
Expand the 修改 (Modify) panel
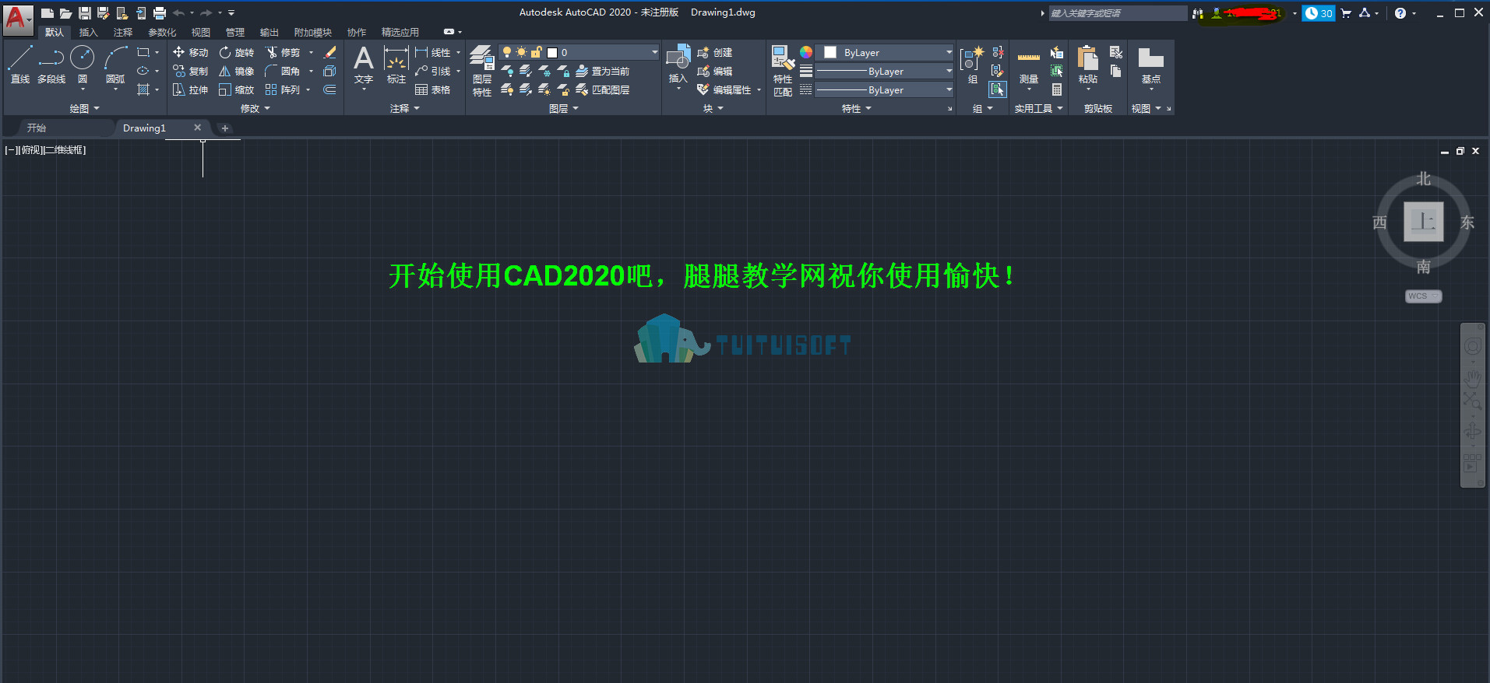tap(255, 108)
